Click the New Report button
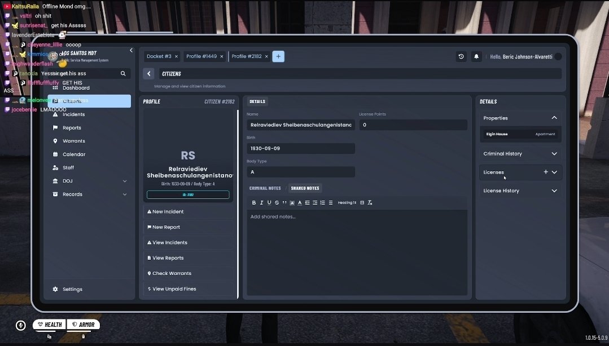Viewport: 609px width, 346px height. (189, 227)
